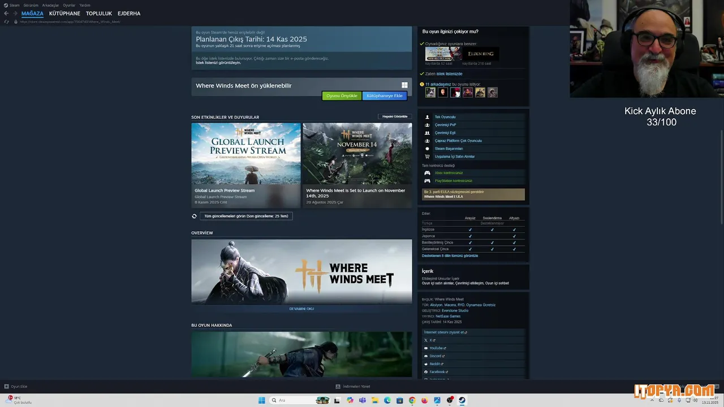Click the İndirmeleri Yönet download icon
This screenshot has width=724, height=407.
pos(338,387)
